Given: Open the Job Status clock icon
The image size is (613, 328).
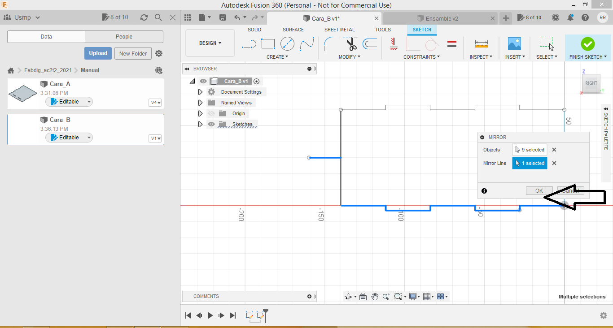Looking at the screenshot, I should pos(556,17).
